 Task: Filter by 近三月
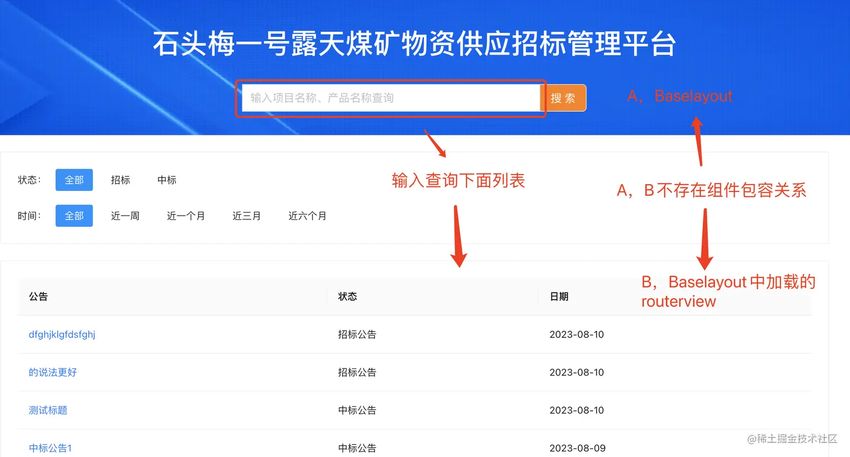click(x=247, y=216)
